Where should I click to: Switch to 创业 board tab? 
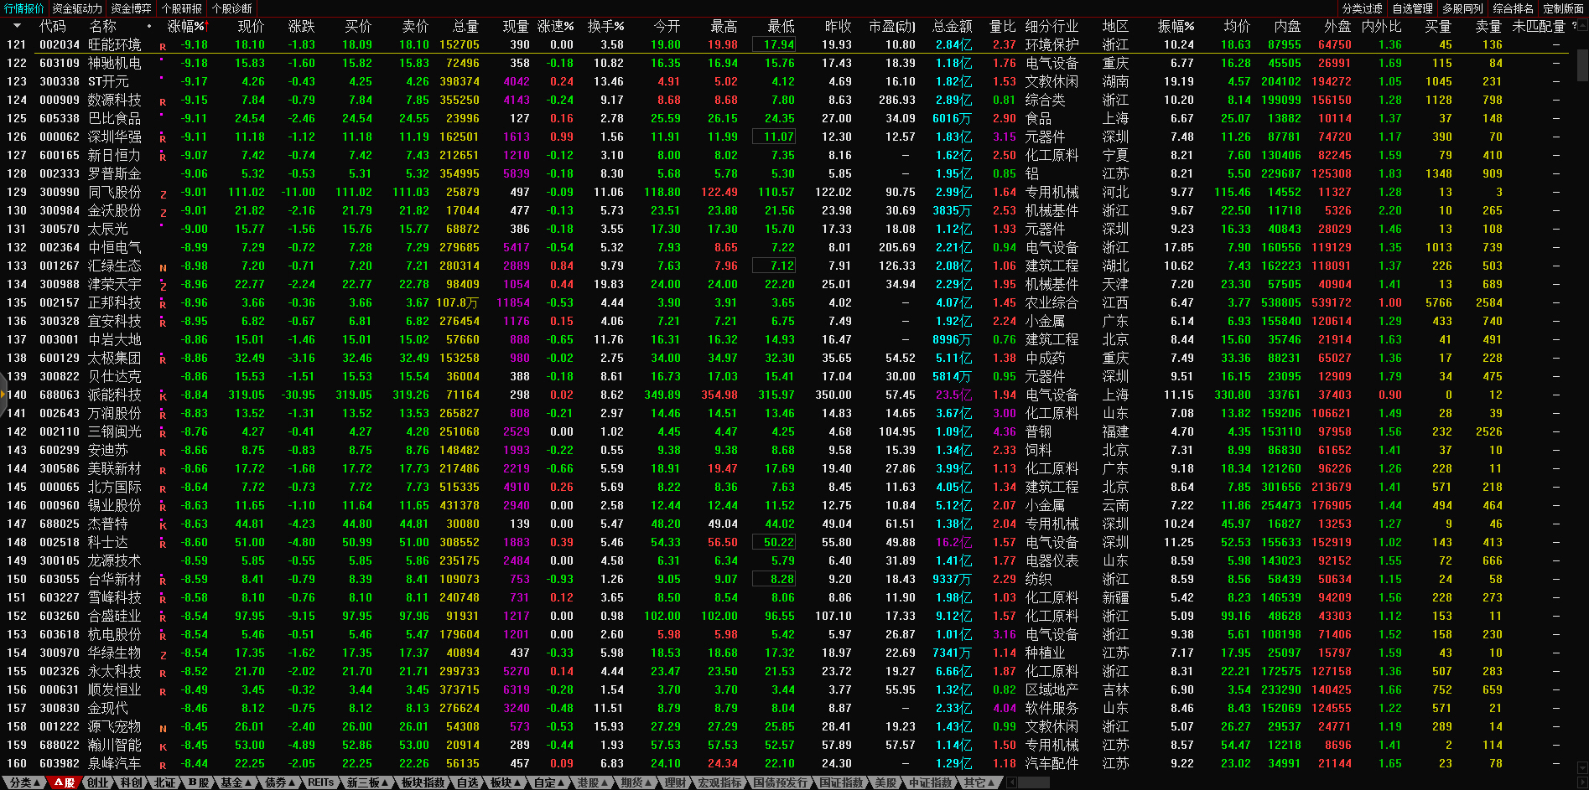(x=98, y=782)
